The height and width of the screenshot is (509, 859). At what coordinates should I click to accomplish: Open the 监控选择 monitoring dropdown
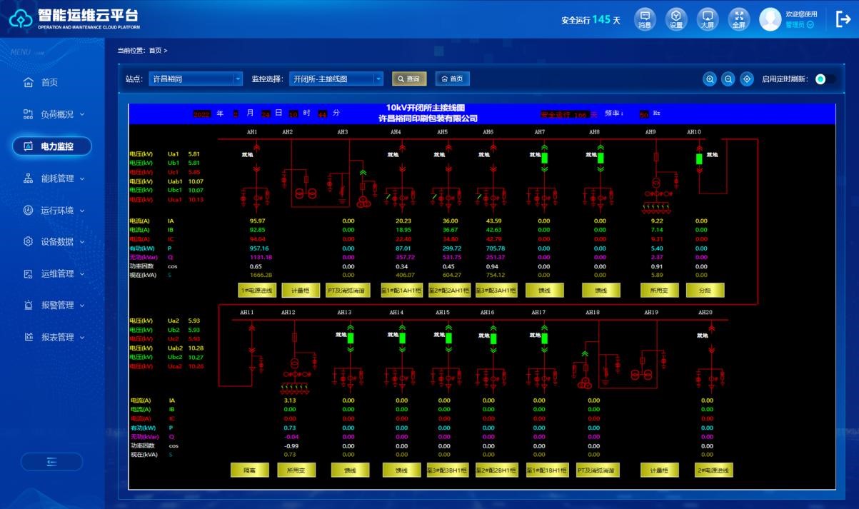336,79
